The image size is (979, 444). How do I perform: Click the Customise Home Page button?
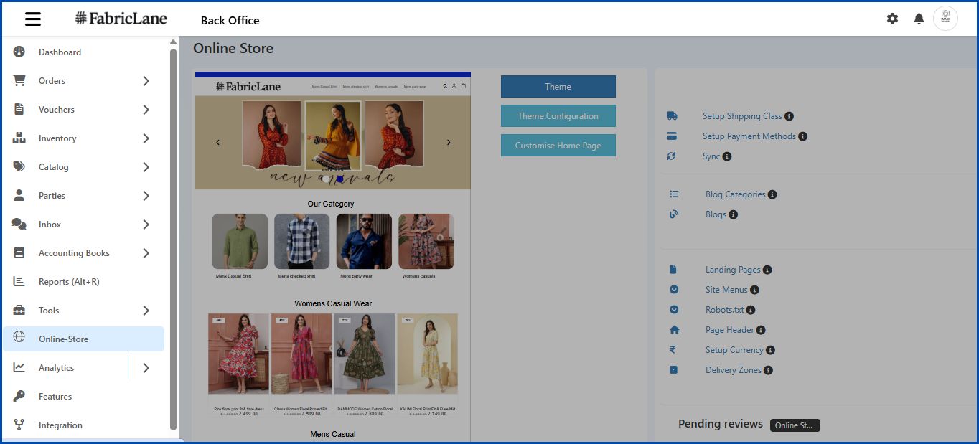click(558, 145)
